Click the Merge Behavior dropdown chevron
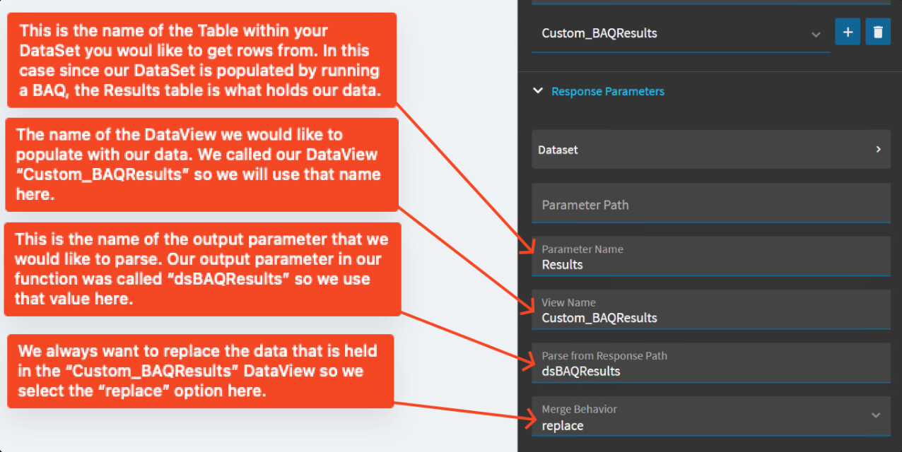The height and width of the screenshot is (452, 902). pyautogui.click(x=876, y=415)
